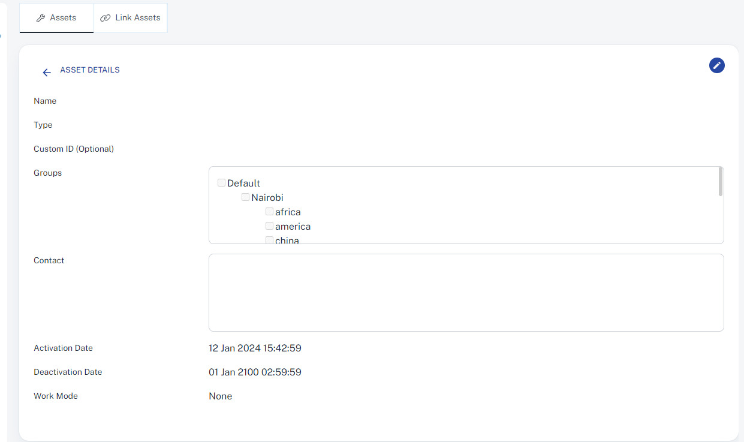Image resolution: width=744 pixels, height=442 pixels.
Task: Focus the Contact text area
Action: tap(466, 293)
